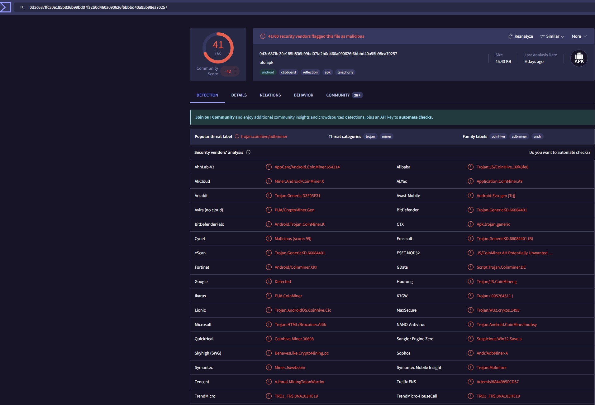595x405 pixels.
Task: Select the reflection tag
Action: (x=310, y=72)
